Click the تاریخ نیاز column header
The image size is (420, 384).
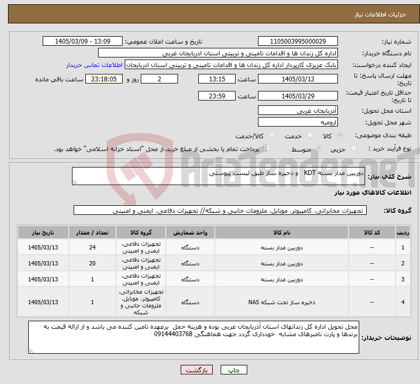tap(43, 232)
